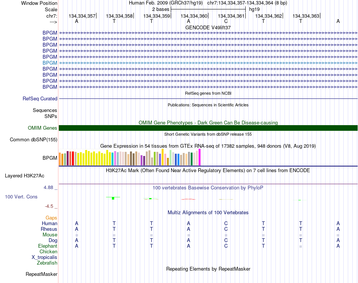The width and height of the screenshot is (358, 283).
Task: Click the Multiz Alignments of 100 Vertebrates title
Action: 208,212
